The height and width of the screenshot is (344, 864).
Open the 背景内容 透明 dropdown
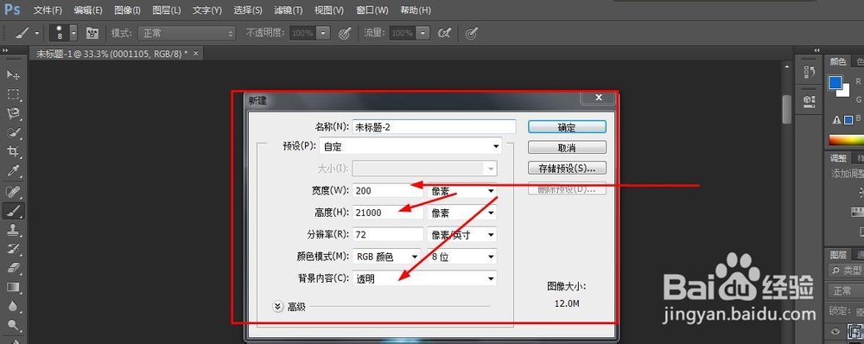(424, 278)
